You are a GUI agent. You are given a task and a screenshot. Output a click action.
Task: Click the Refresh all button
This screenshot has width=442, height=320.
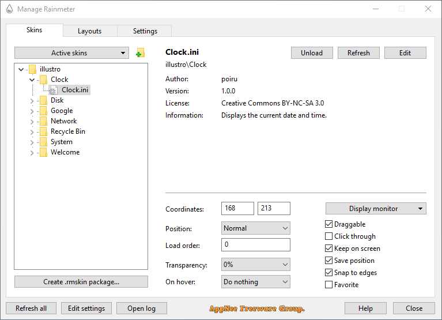pyautogui.click(x=31, y=308)
